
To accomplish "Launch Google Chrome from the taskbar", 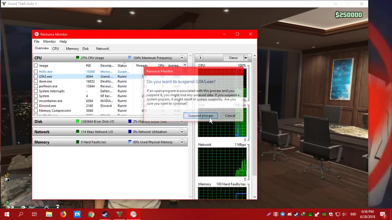I will 91,214.
